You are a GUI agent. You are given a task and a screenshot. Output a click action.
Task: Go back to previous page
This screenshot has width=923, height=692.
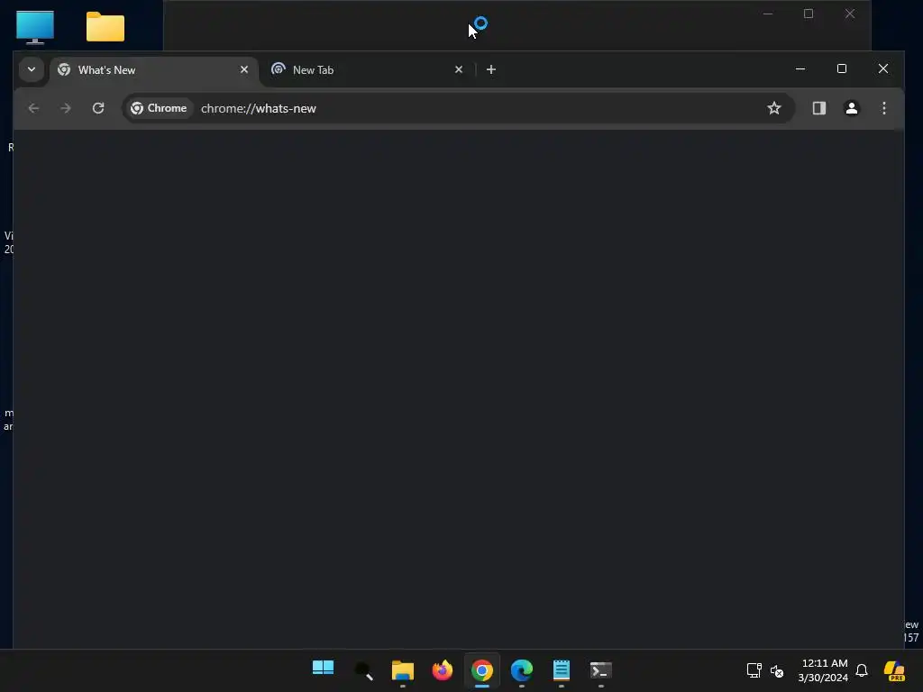coord(33,108)
